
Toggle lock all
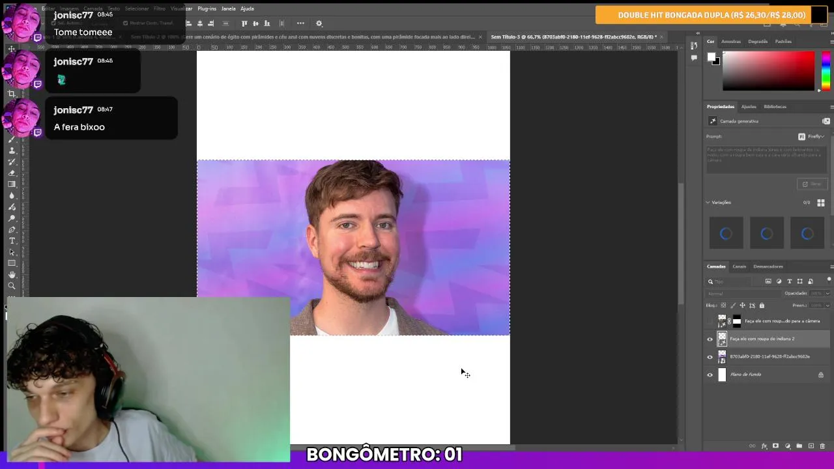click(x=762, y=306)
